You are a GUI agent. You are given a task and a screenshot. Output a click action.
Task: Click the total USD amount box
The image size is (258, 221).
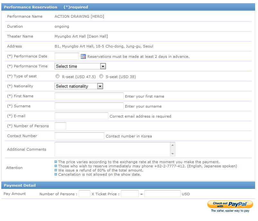pos(162,194)
